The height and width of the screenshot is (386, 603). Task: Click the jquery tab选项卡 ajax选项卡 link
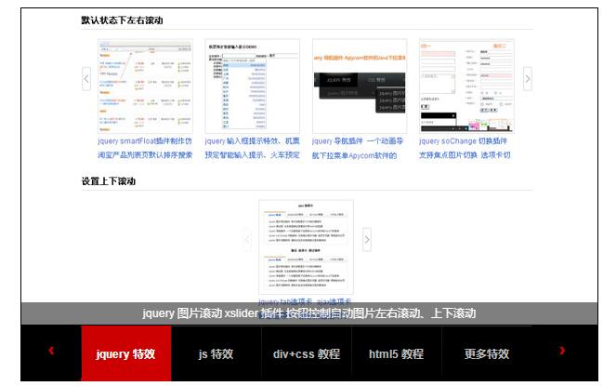305,301
